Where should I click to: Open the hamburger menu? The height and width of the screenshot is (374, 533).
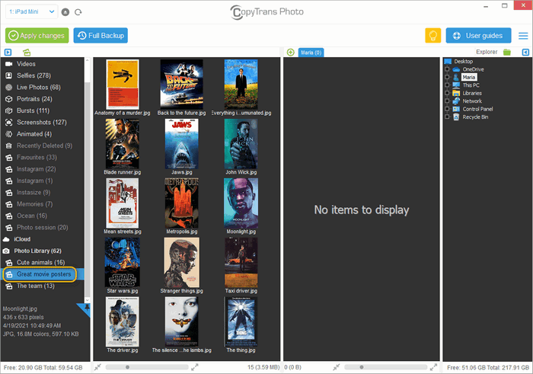pyautogui.click(x=523, y=36)
